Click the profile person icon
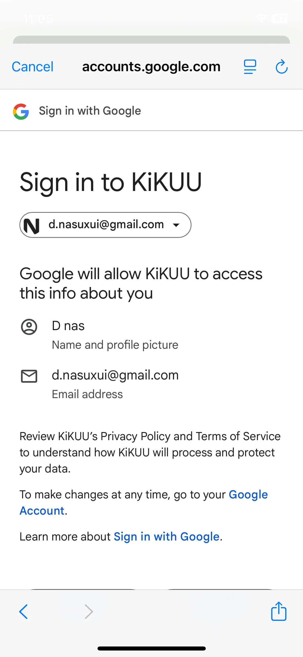 pos(29,327)
